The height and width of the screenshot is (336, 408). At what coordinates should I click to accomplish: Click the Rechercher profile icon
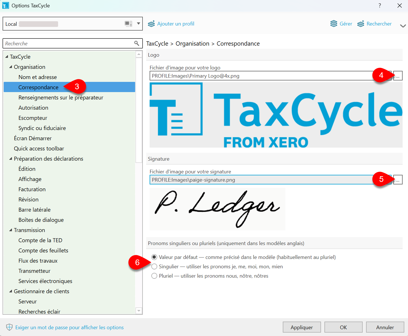(x=361, y=24)
